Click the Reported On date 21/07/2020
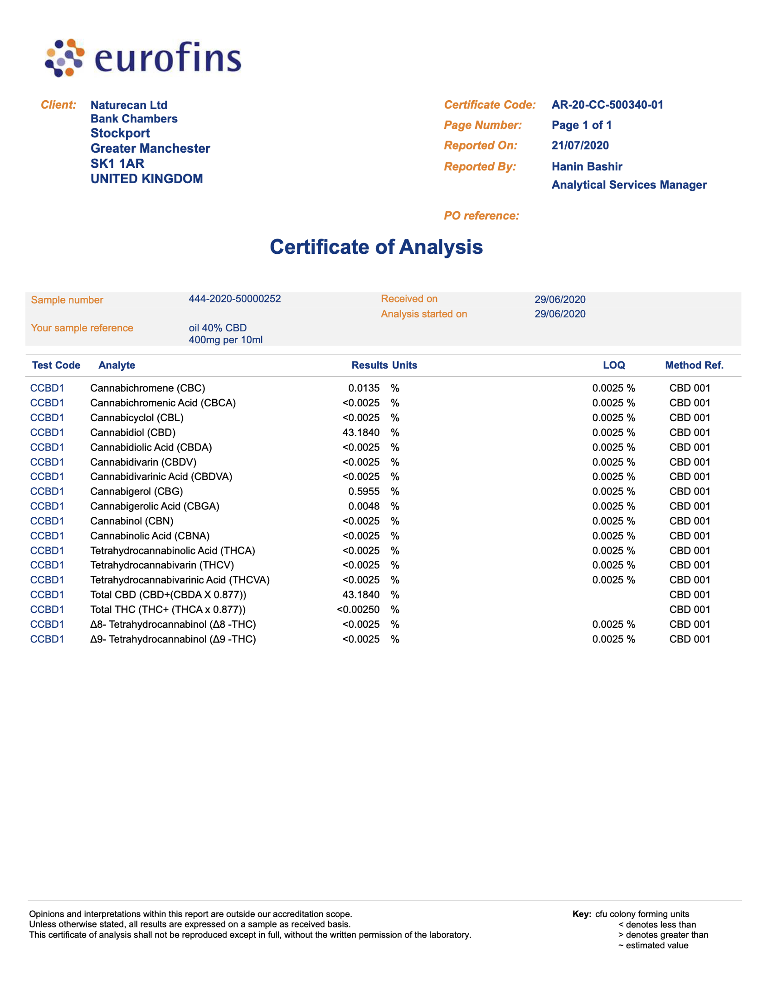This screenshot has height=981, width=758. [580, 146]
